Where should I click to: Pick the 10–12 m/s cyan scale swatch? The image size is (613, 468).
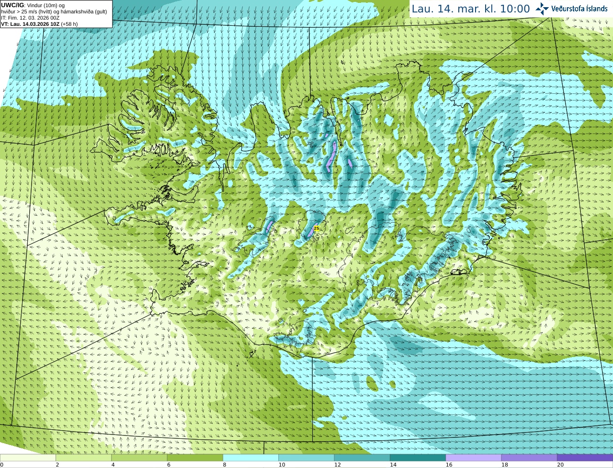tap(306, 457)
